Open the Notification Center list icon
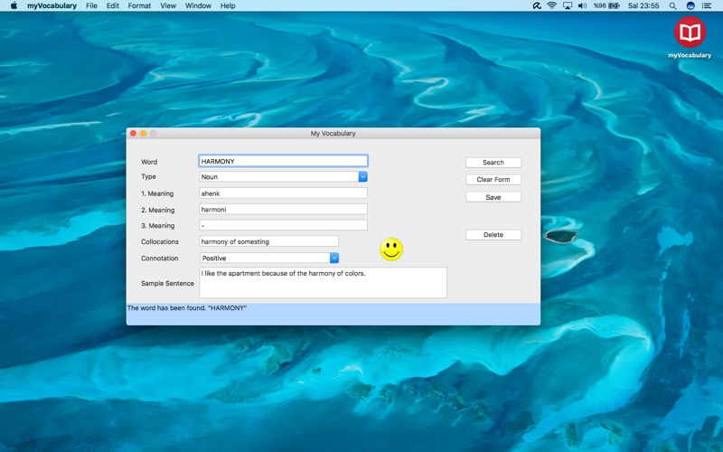Viewport: 723px width, 452px height. click(708, 5)
